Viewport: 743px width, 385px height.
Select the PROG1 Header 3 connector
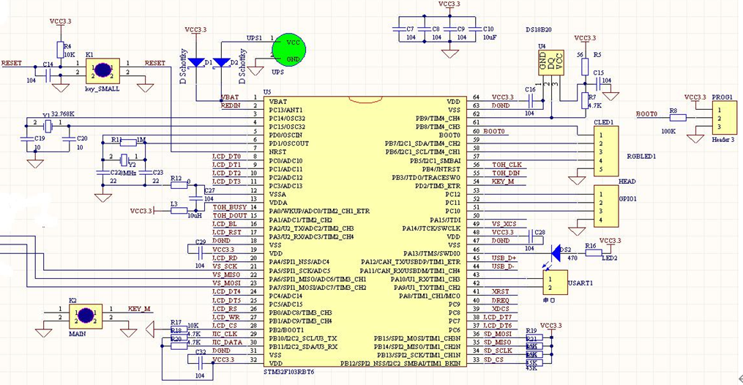(725, 117)
